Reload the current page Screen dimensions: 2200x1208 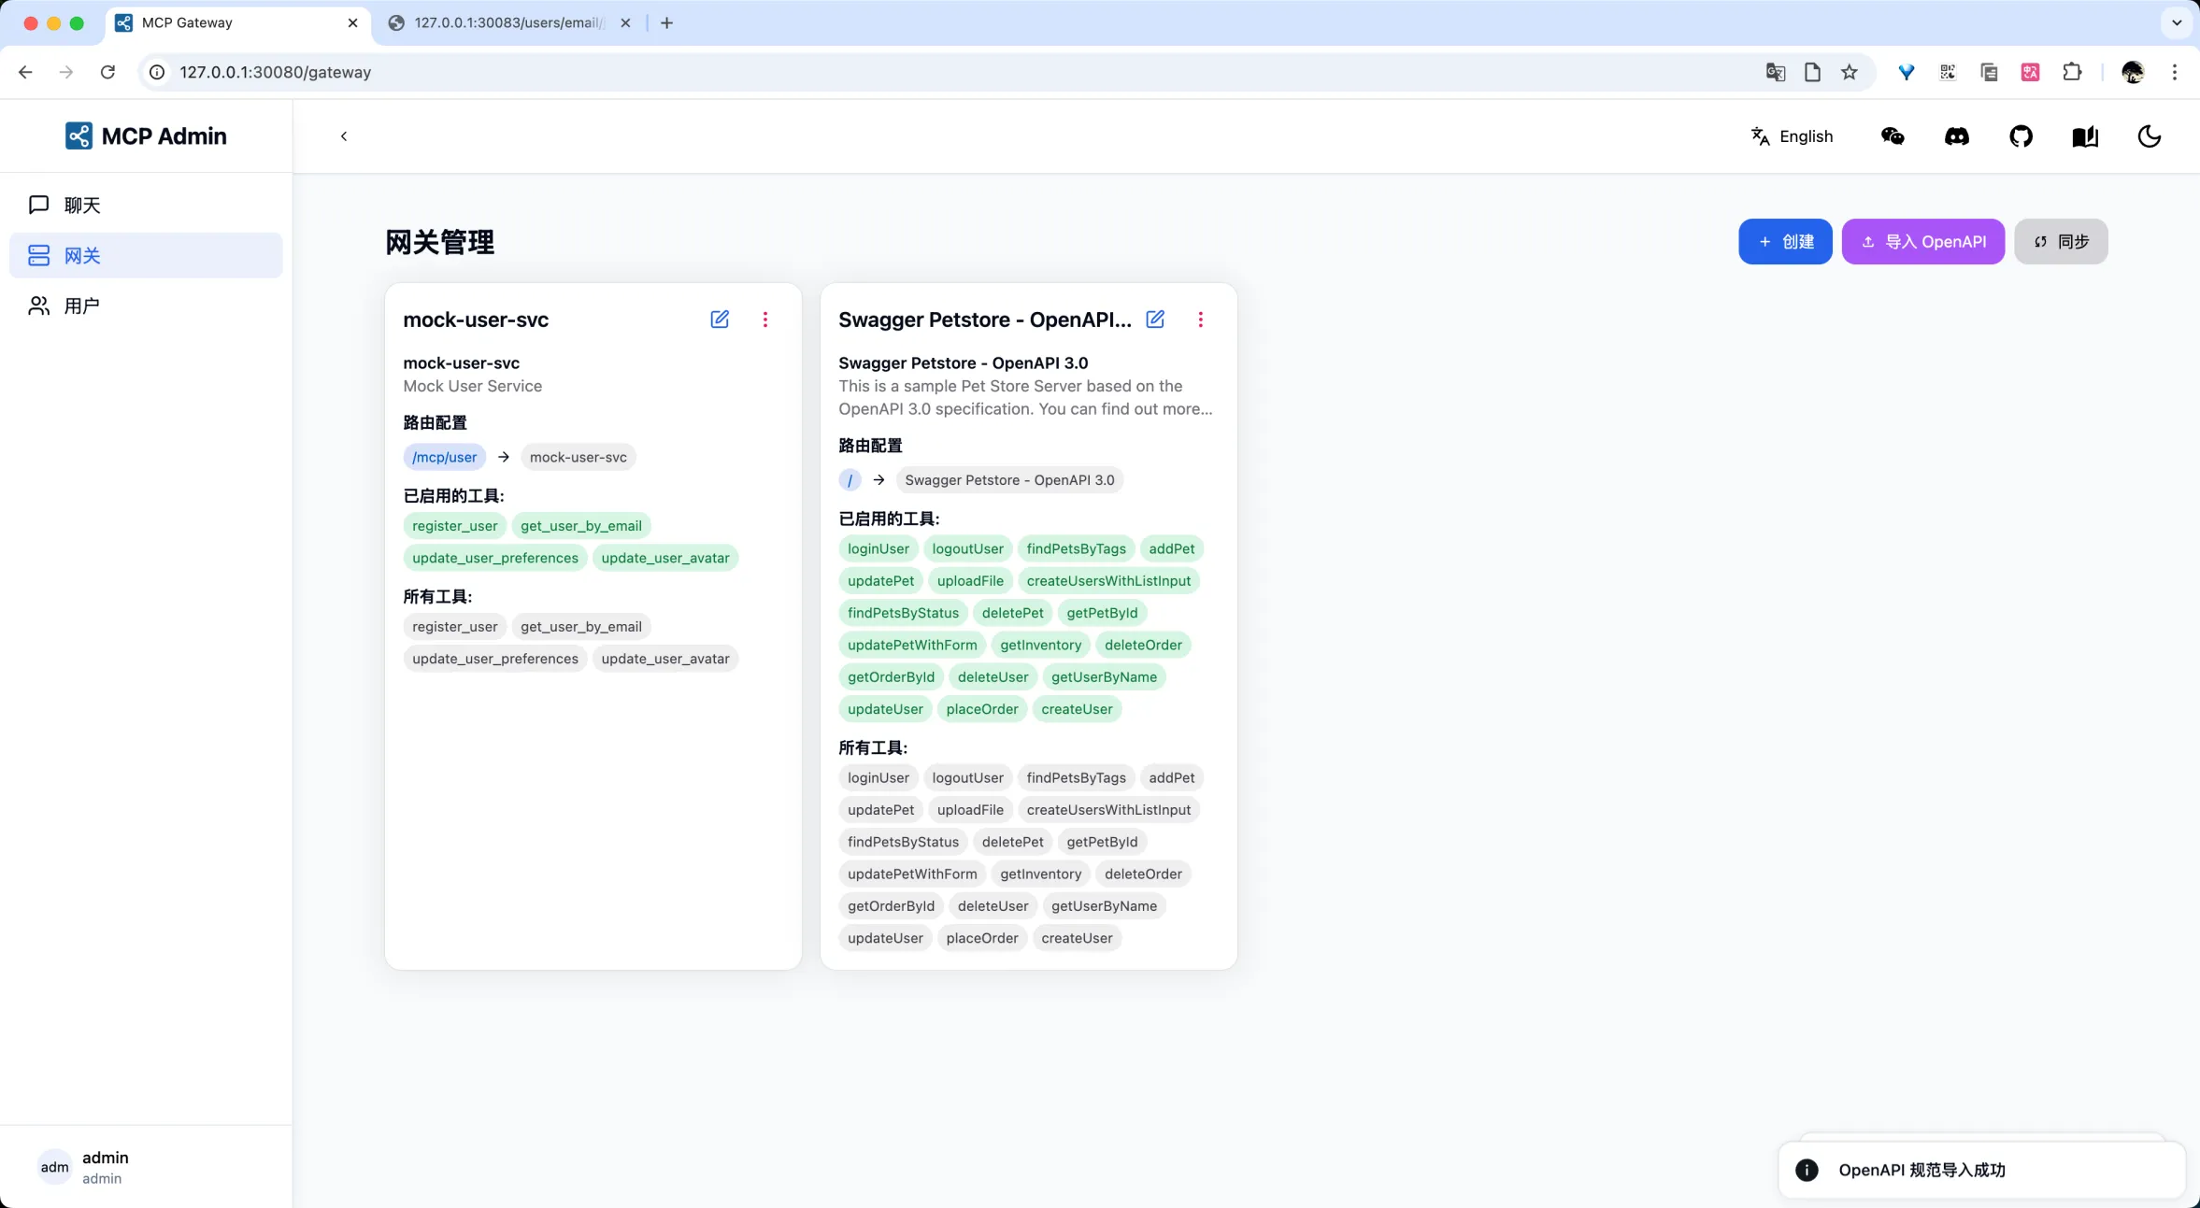click(x=107, y=72)
